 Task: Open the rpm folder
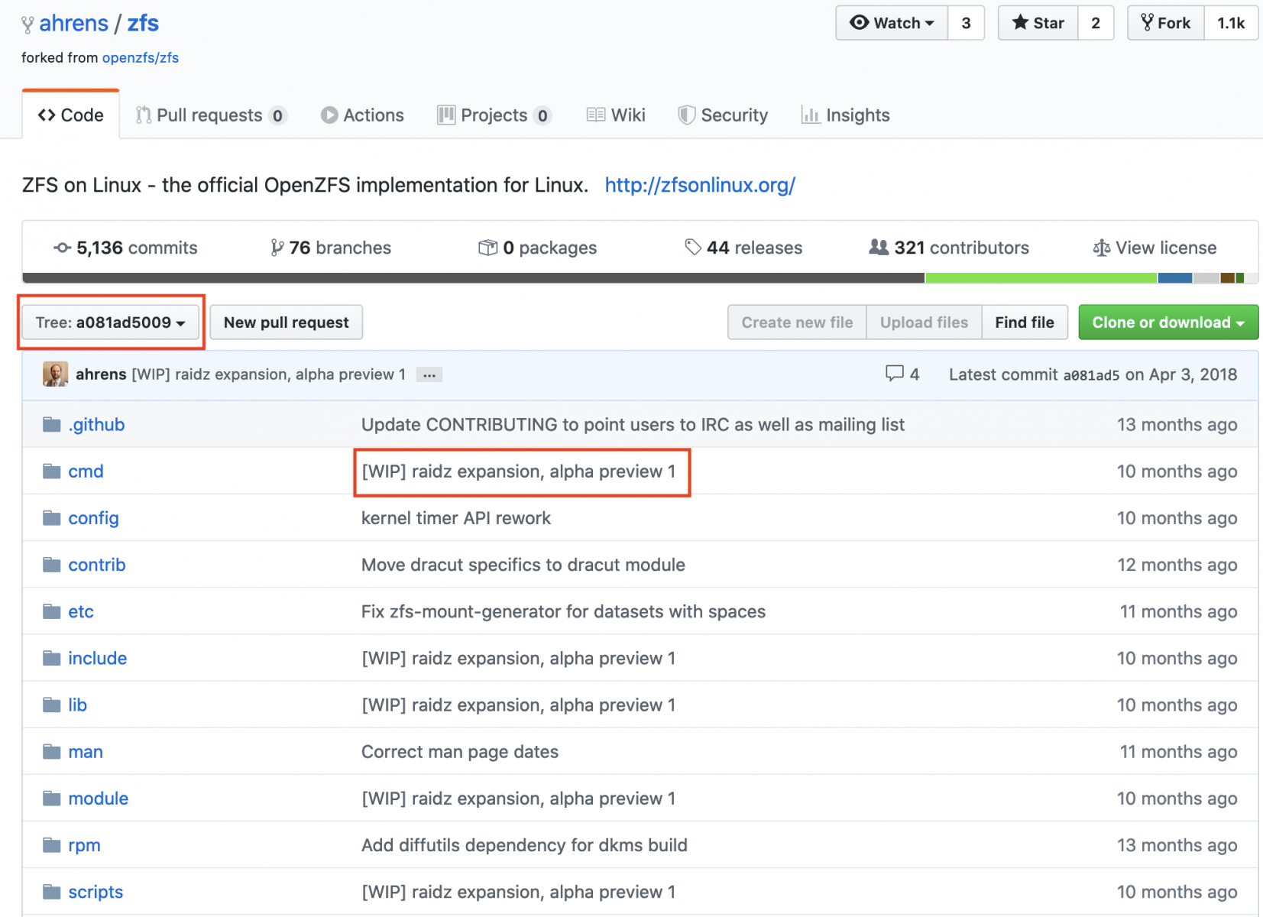point(84,845)
